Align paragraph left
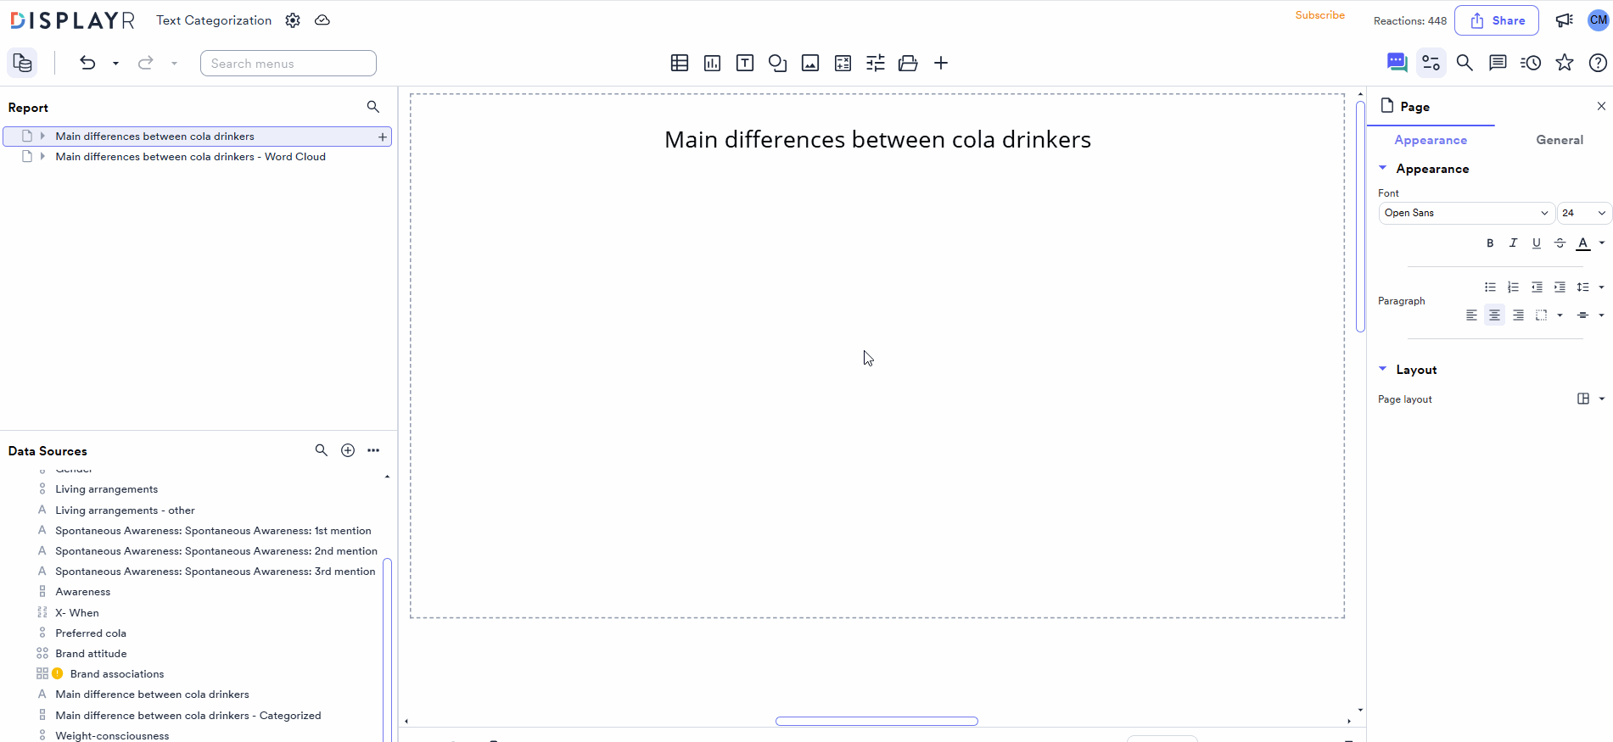The width and height of the screenshot is (1613, 742). [x=1471, y=315]
